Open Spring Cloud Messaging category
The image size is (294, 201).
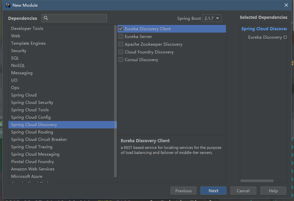coord(61,154)
